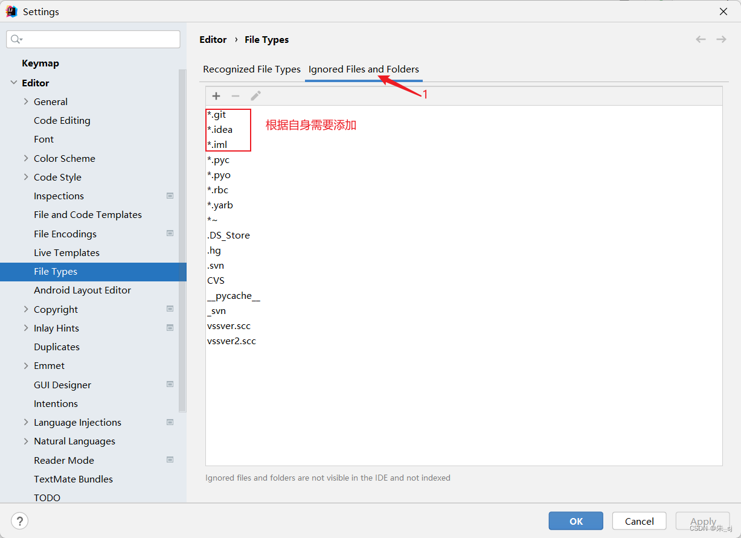This screenshot has height=538, width=741.
Task: Switch to the Recognized File Types tab
Action: (x=252, y=69)
